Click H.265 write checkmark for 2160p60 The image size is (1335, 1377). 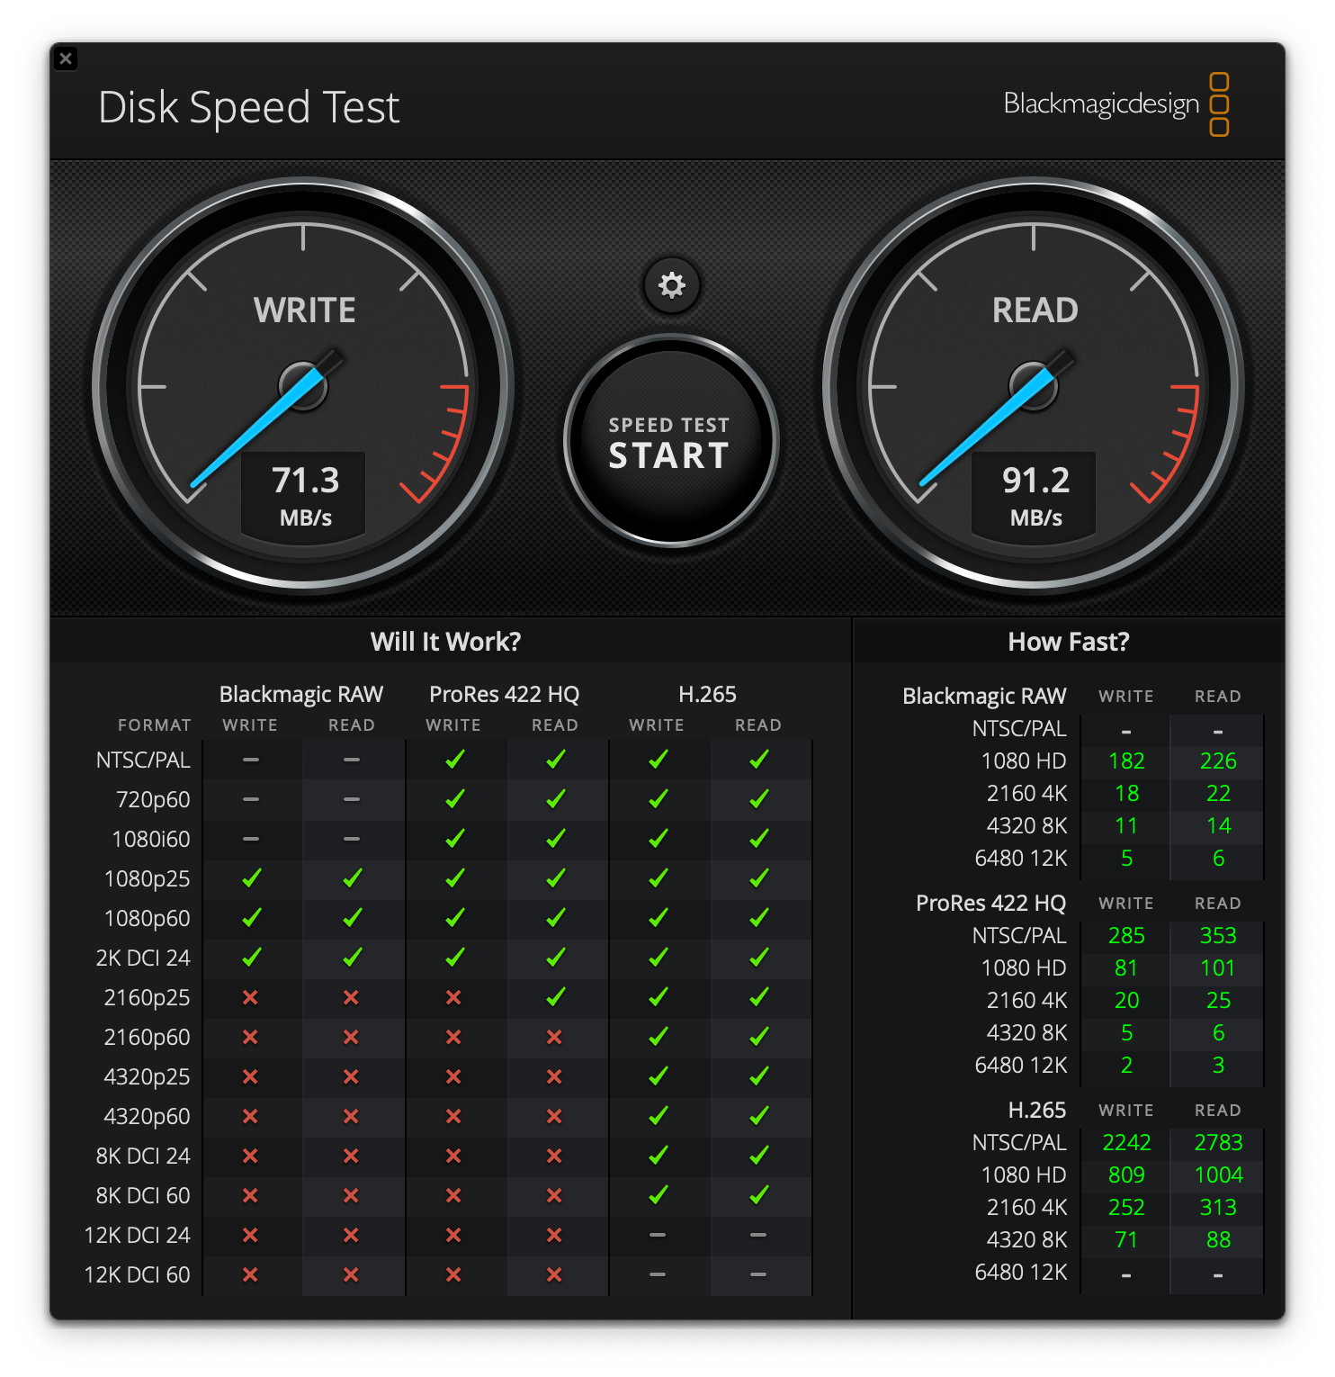[658, 1037]
